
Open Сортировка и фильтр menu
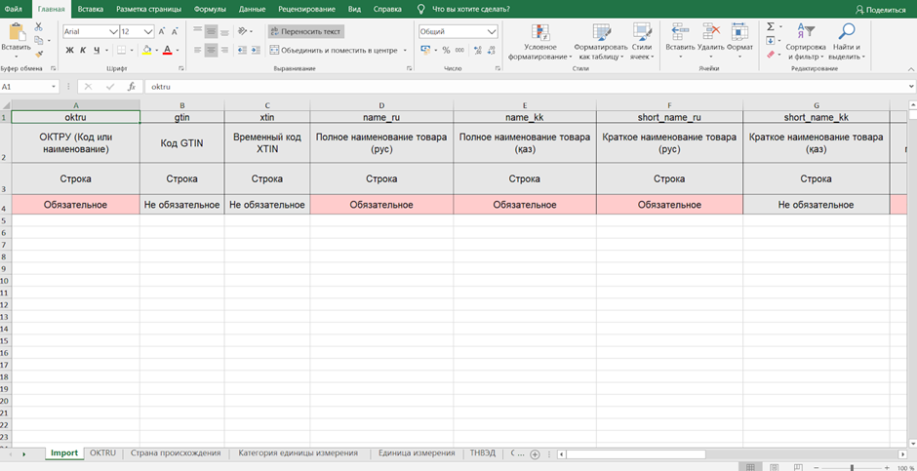[806, 42]
